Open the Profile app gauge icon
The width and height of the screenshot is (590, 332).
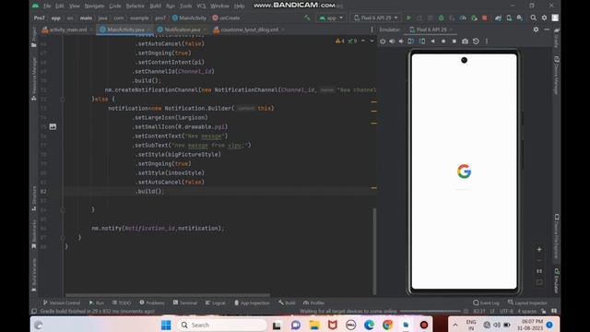click(463, 18)
